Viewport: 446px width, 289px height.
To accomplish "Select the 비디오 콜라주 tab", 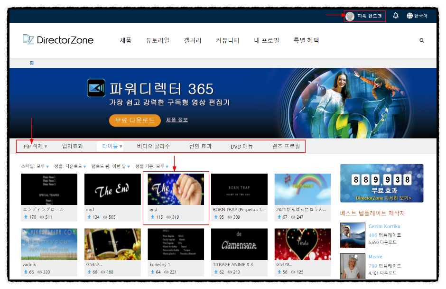I will pos(154,146).
